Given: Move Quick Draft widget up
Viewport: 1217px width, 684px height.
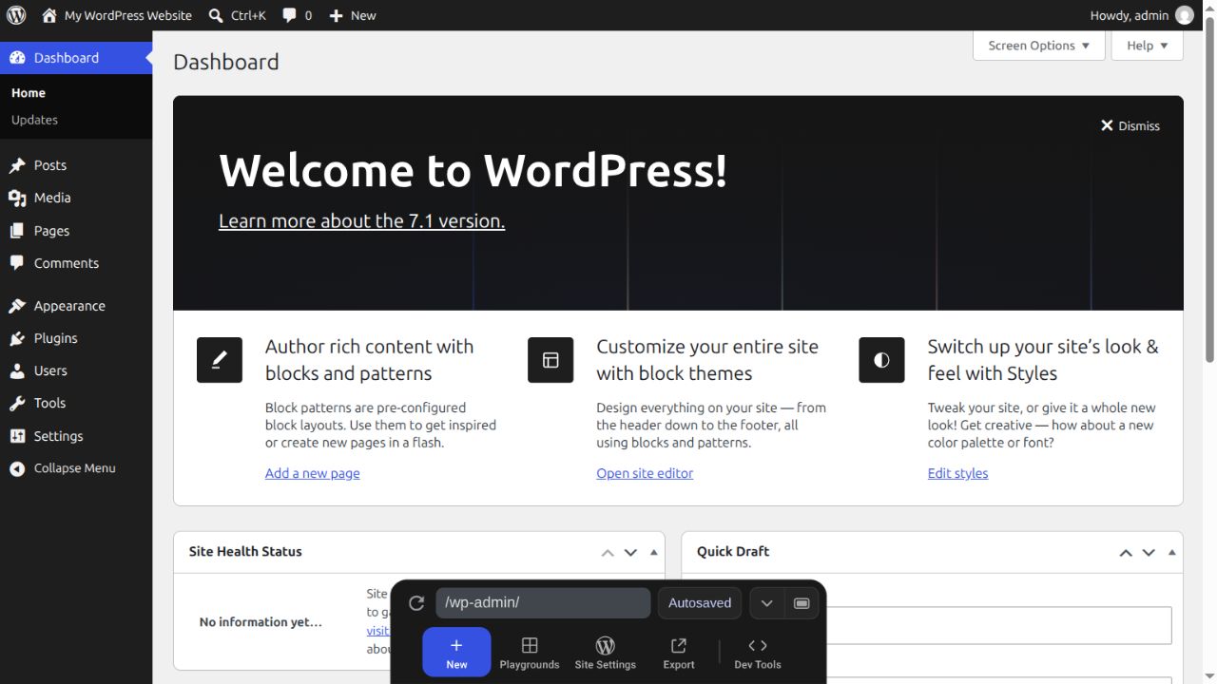Looking at the screenshot, I should coord(1126,552).
